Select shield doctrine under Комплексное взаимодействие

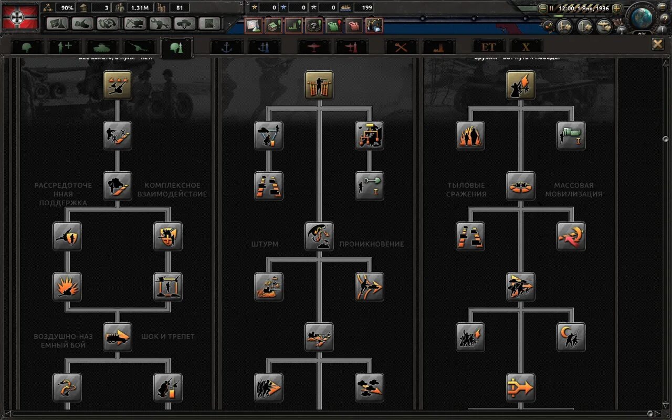coord(168,236)
